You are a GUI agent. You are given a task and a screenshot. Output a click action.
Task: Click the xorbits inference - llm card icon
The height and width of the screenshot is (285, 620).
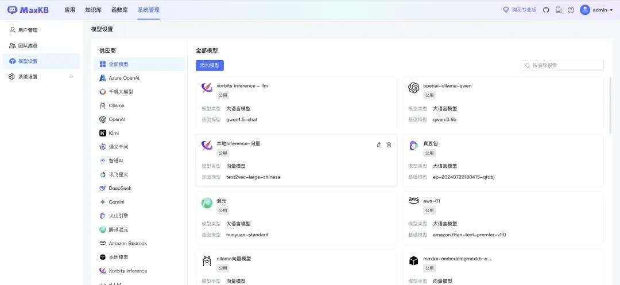point(207,88)
